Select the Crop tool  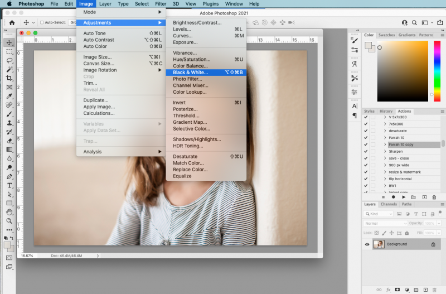(9, 78)
